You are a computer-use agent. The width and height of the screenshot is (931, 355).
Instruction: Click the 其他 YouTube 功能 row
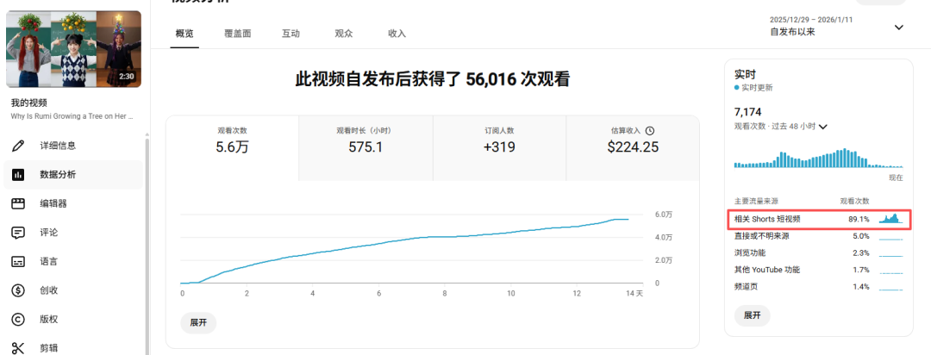(x=820, y=270)
